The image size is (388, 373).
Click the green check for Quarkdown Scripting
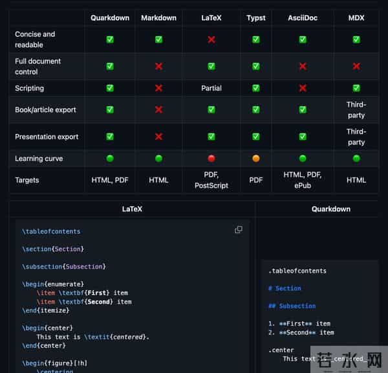coord(110,88)
